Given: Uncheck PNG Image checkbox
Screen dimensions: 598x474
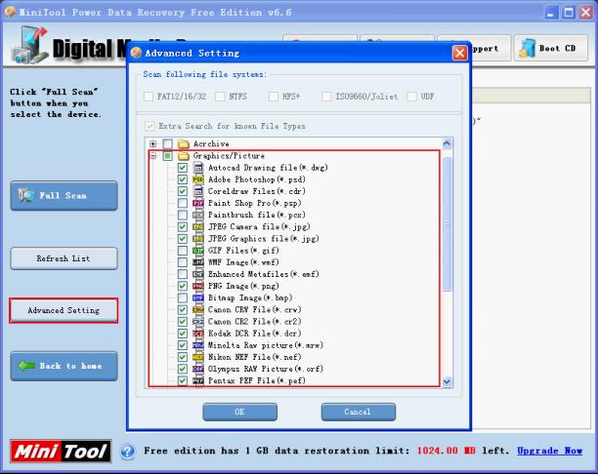Looking at the screenshot, I should point(183,286).
